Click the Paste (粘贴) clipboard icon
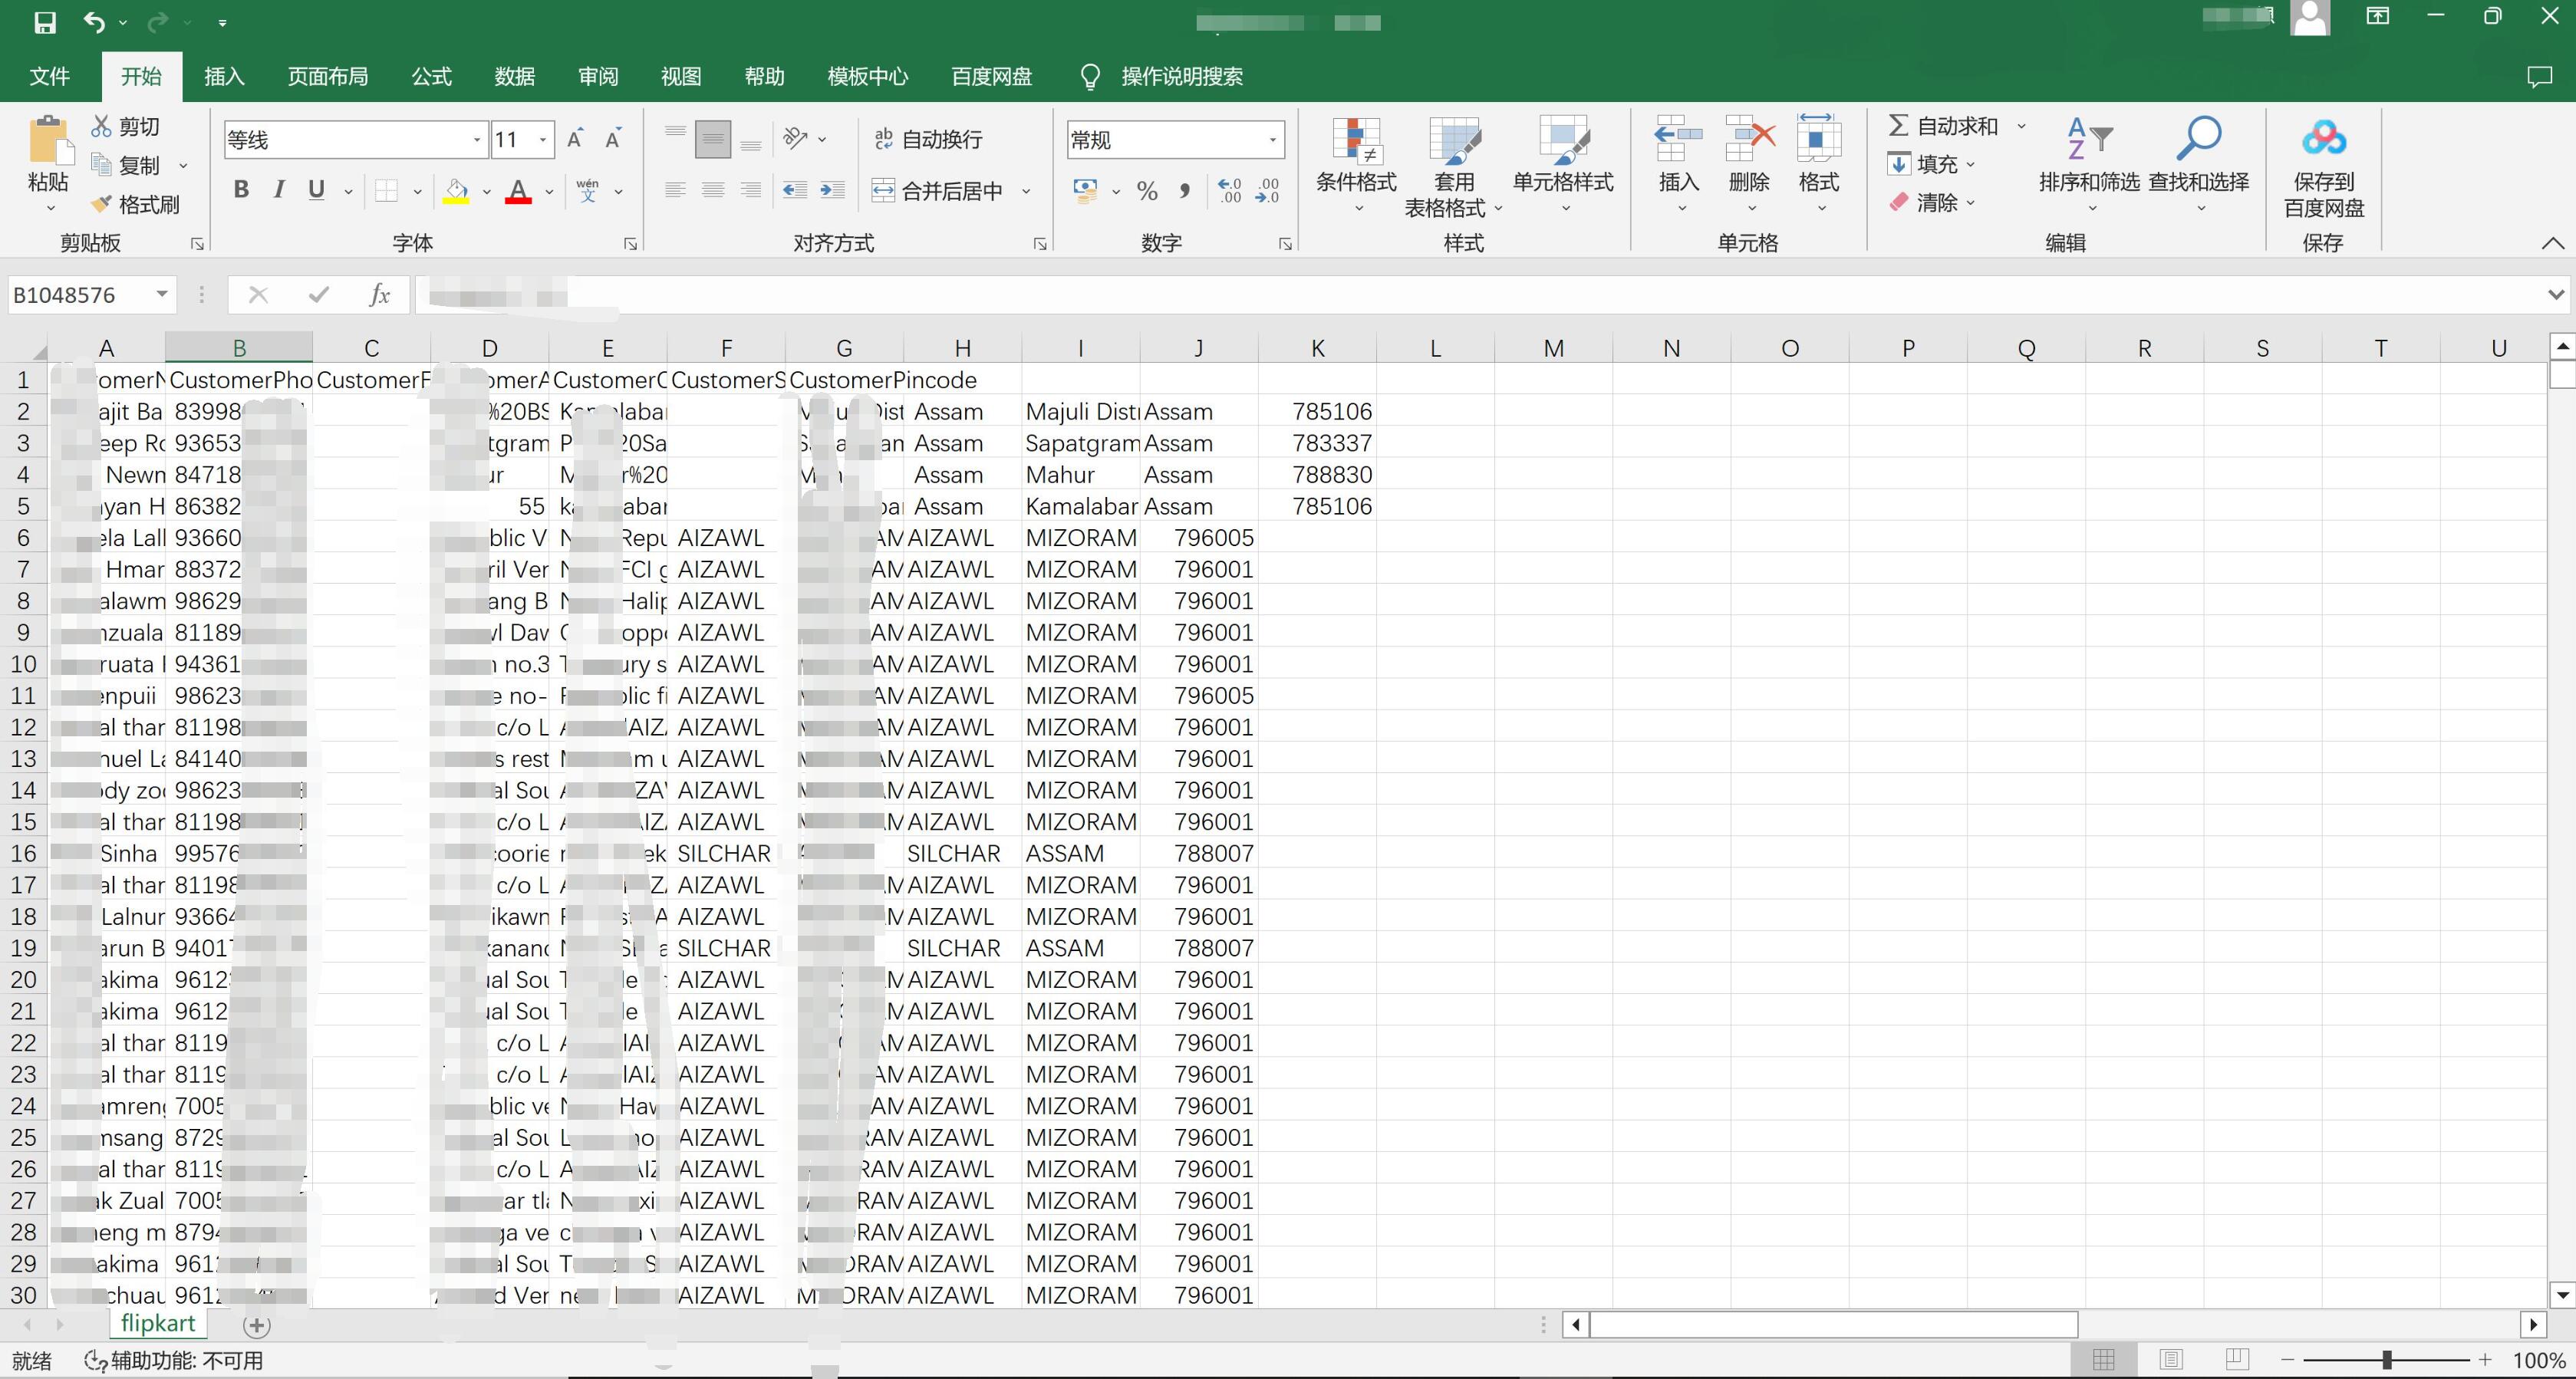Image resolution: width=2576 pixels, height=1379 pixels. (49, 141)
